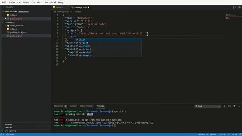Choose the 'prerestart' autocomplete suggestion
Viewport: 242px width, 136px height.
coord(109,53)
